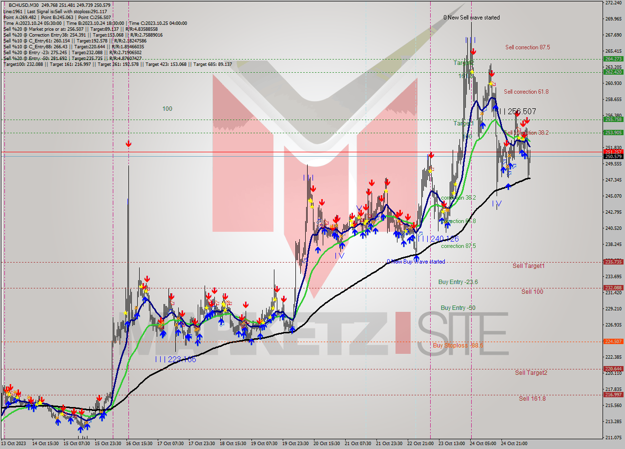Screen dimensions: 625x449
Task: Click the 245.070 price axis value
Action: (x=613, y=196)
